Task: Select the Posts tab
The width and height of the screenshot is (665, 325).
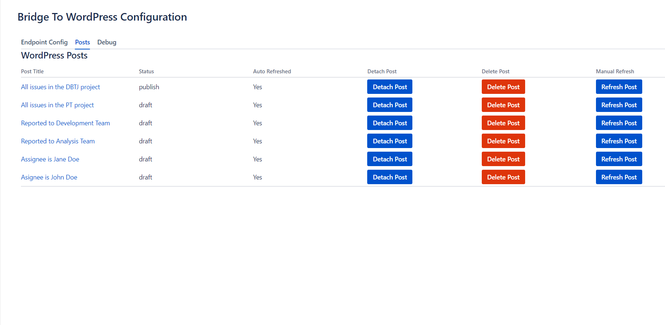Action: (82, 42)
